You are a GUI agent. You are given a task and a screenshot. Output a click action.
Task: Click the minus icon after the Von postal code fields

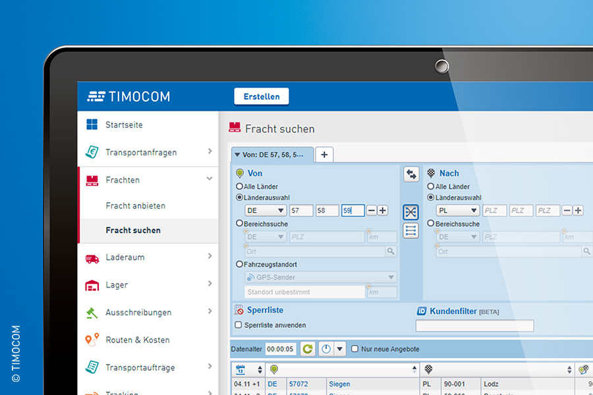point(372,211)
